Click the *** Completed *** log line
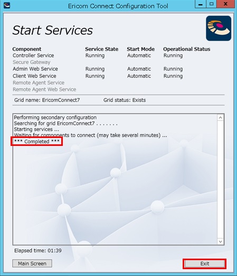 pos(36,141)
